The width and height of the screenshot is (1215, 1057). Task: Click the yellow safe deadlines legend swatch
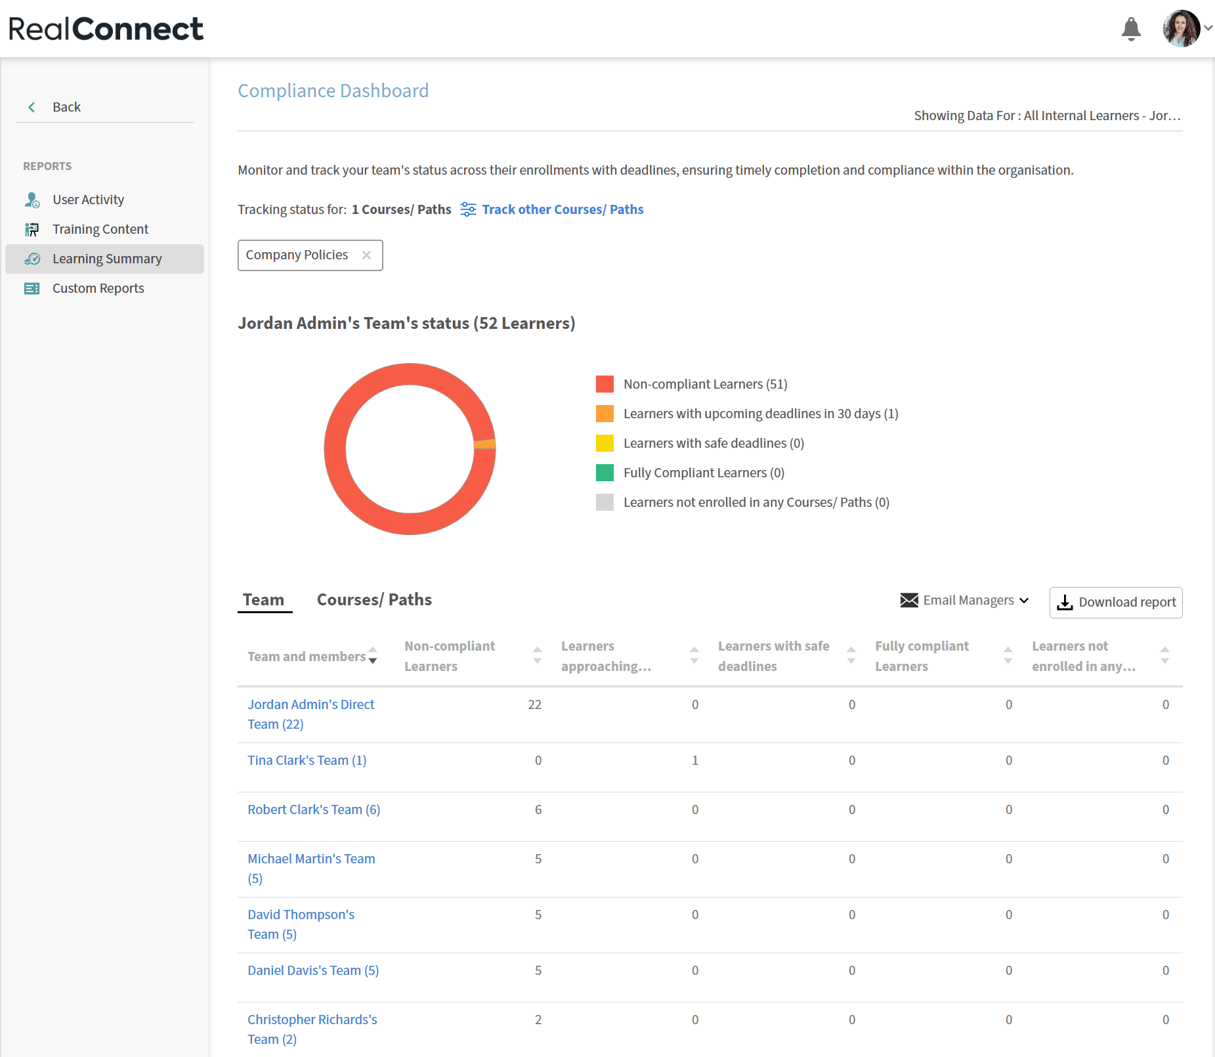[605, 443]
